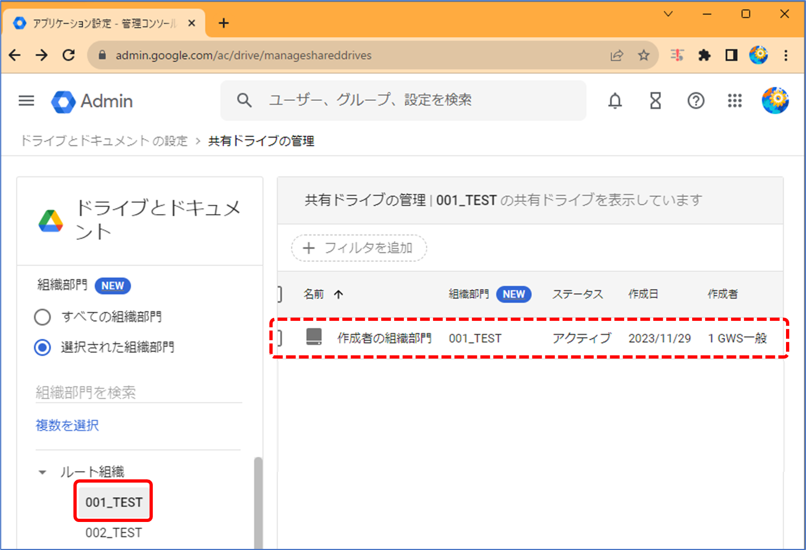The height and width of the screenshot is (550, 806).
Task: Click the NEW badge beside sidebar 組織部門
Action: (x=113, y=286)
